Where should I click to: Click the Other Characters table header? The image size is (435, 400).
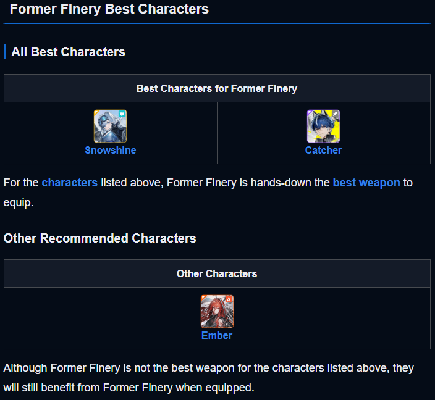click(217, 273)
